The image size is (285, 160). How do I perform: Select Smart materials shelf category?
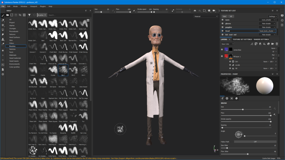pos(15,58)
